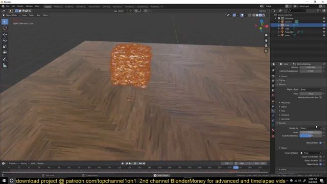
Task: Open the Object Mode dropdown
Action: point(11,15)
